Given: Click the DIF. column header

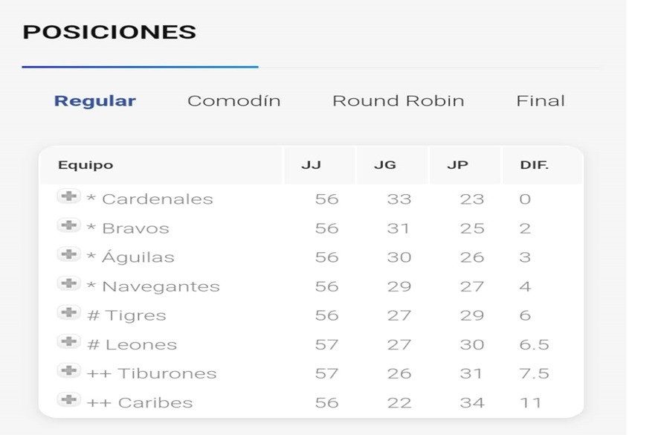Looking at the screenshot, I should click(x=535, y=165).
